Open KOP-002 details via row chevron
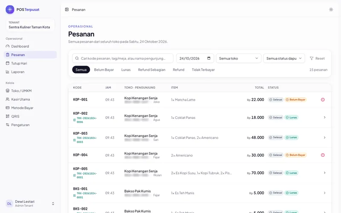This screenshot has width=341, height=213. (324, 118)
